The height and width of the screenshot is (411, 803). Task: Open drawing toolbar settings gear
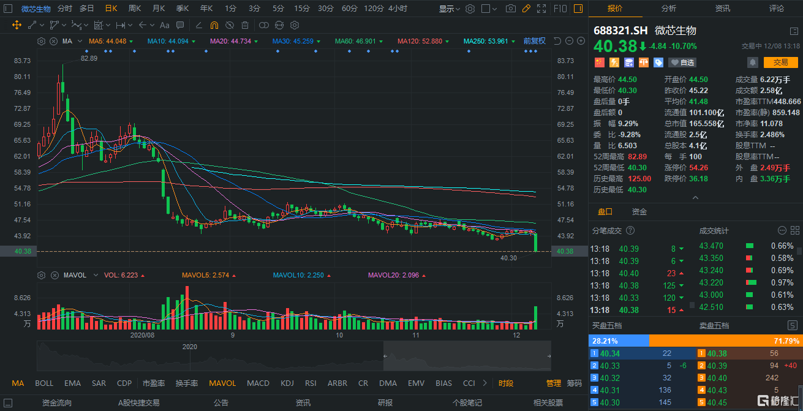(x=294, y=25)
